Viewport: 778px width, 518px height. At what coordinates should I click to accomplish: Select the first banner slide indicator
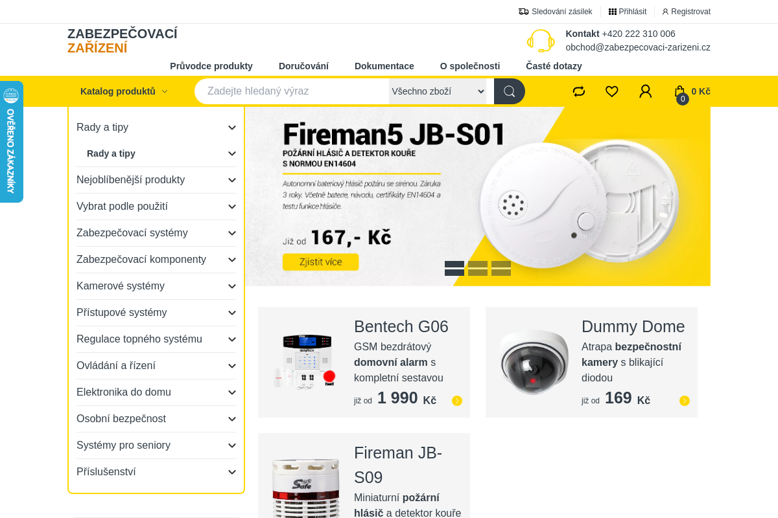click(454, 268)
